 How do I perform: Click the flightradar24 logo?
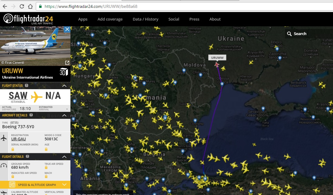tap(28, 19)
